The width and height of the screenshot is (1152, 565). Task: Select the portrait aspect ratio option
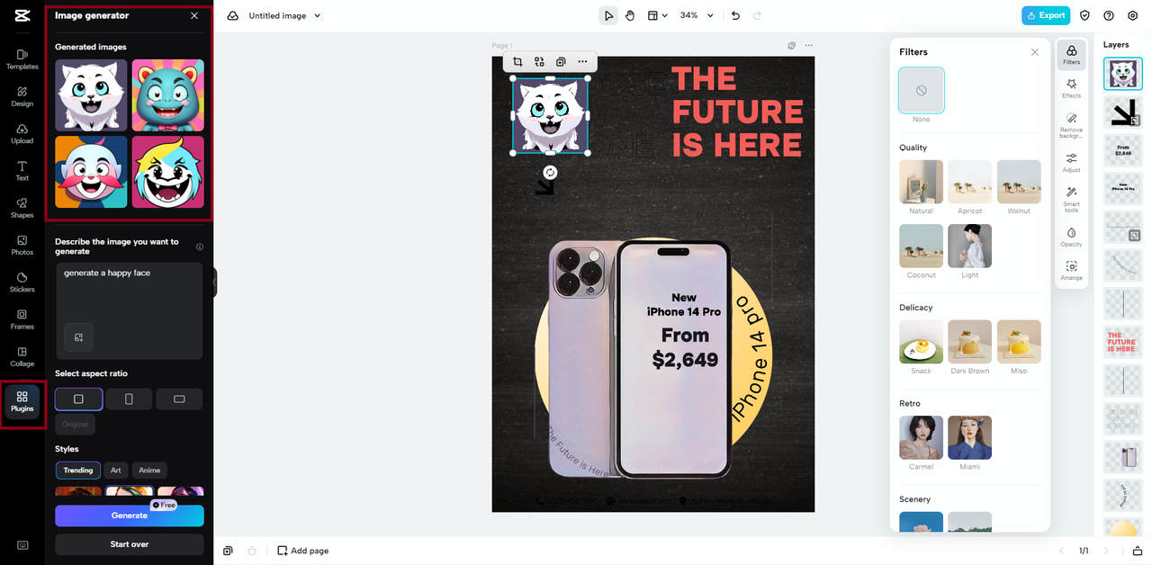tap(129, 399)
